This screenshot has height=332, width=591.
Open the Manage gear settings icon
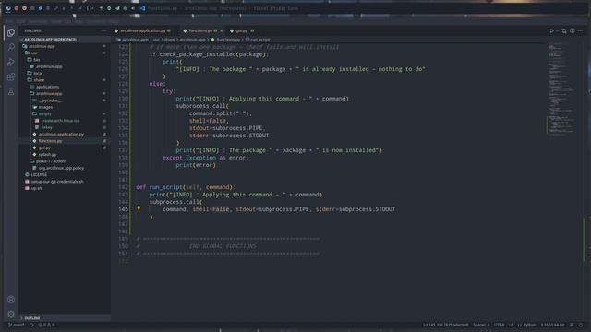(11, 314)
